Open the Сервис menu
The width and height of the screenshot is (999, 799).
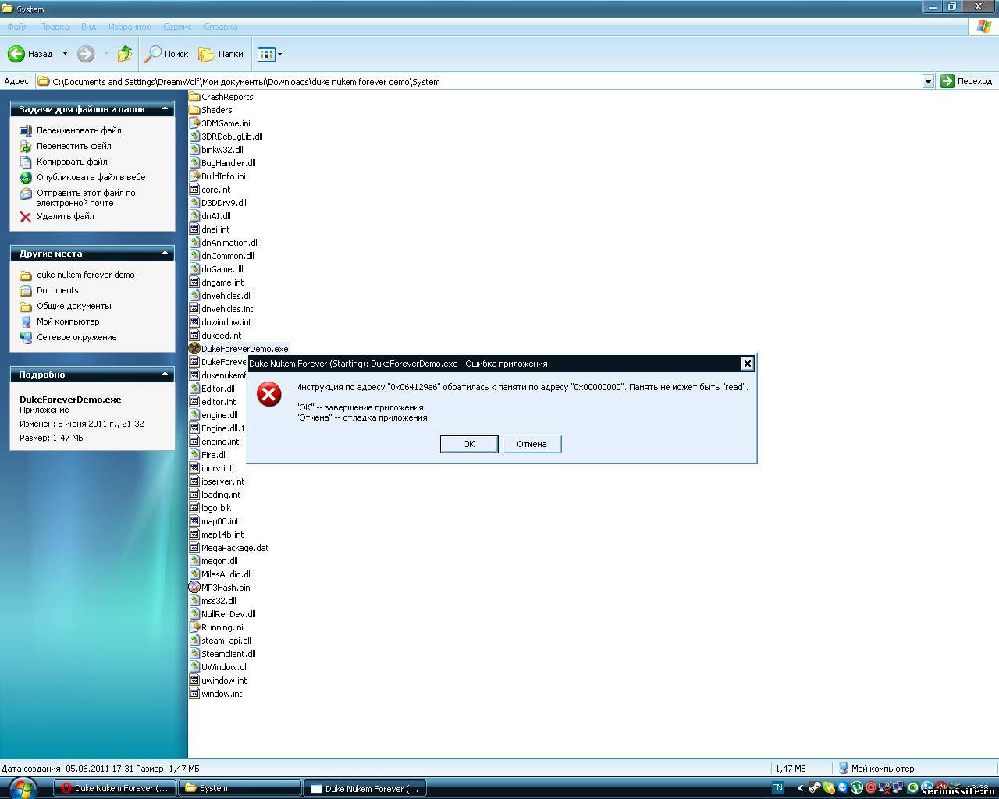point(177,27)
